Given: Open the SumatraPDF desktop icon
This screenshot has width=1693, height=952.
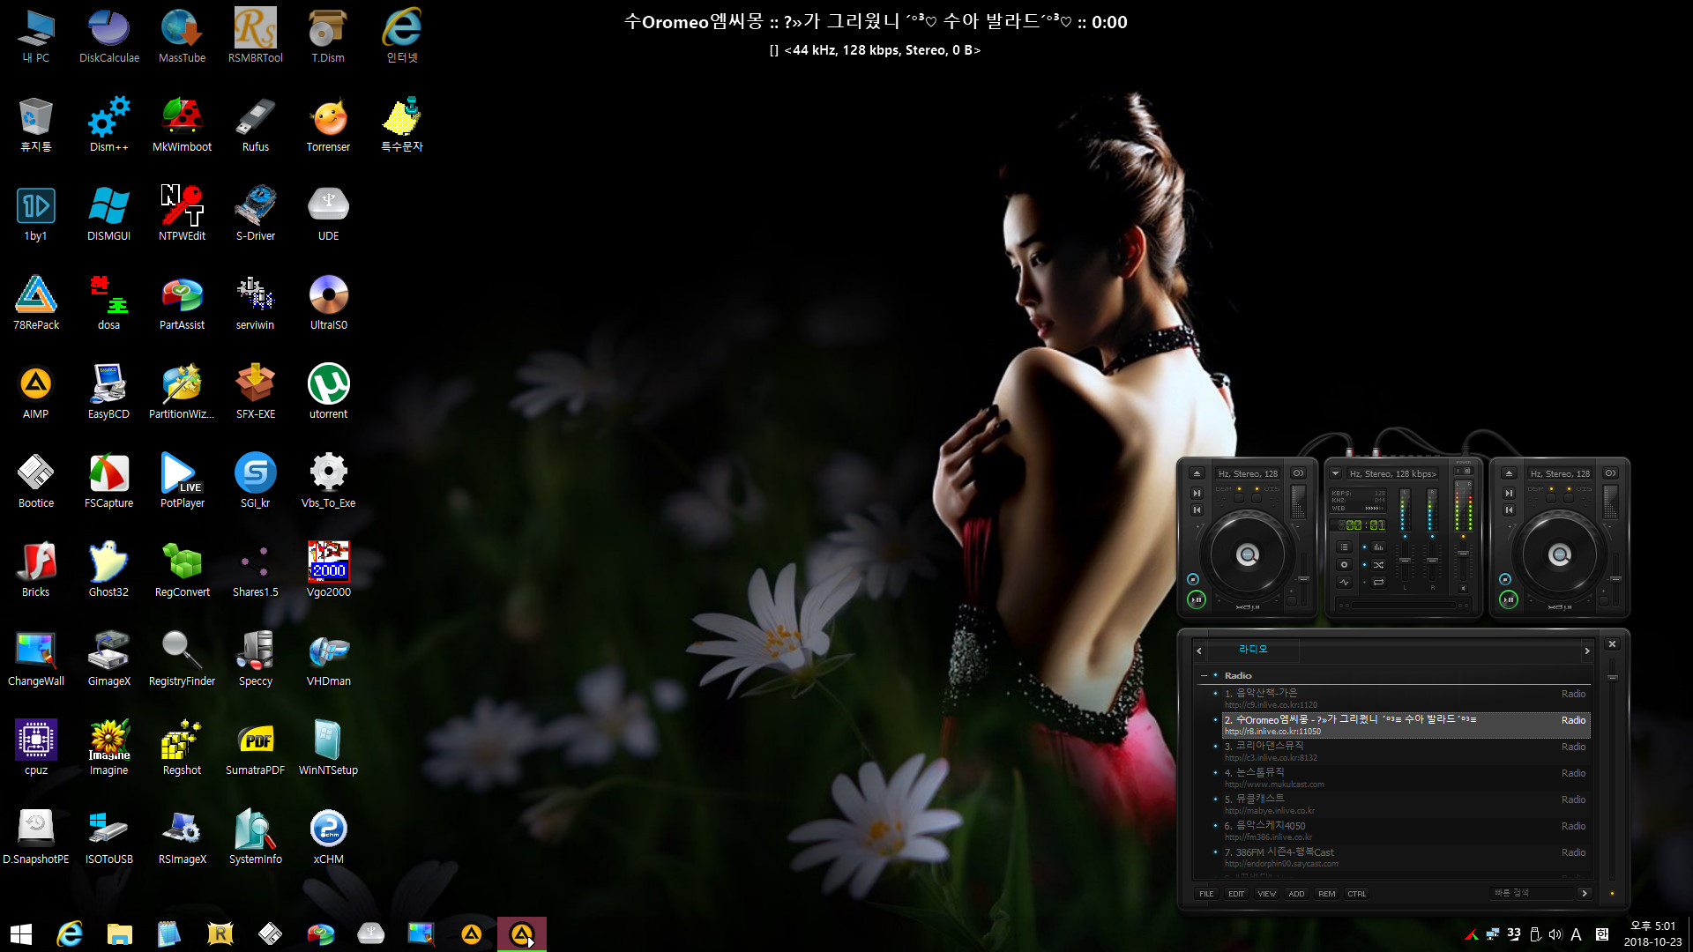Looking at the screenshot, I should pyautogui.click(x=255, y=748).
